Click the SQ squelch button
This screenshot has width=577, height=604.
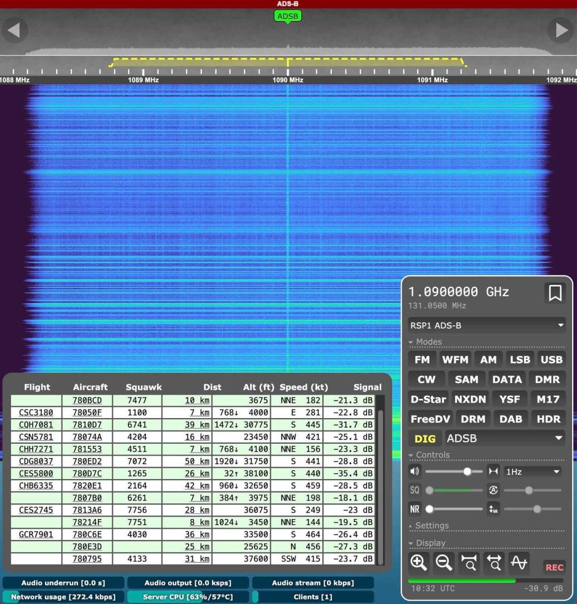click(415, 490)
